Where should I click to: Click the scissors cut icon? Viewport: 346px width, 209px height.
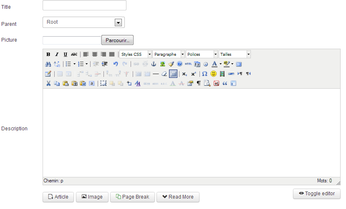(x=48, y=83)
